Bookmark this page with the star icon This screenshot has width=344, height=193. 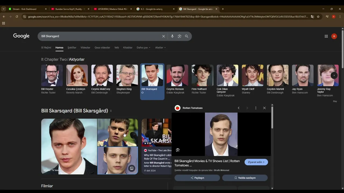(318, 17)
